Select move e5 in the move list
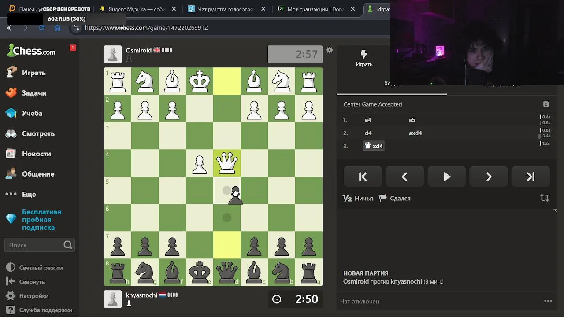The width and height of the screenshot is (564, 317). click(x=412, y=120)
